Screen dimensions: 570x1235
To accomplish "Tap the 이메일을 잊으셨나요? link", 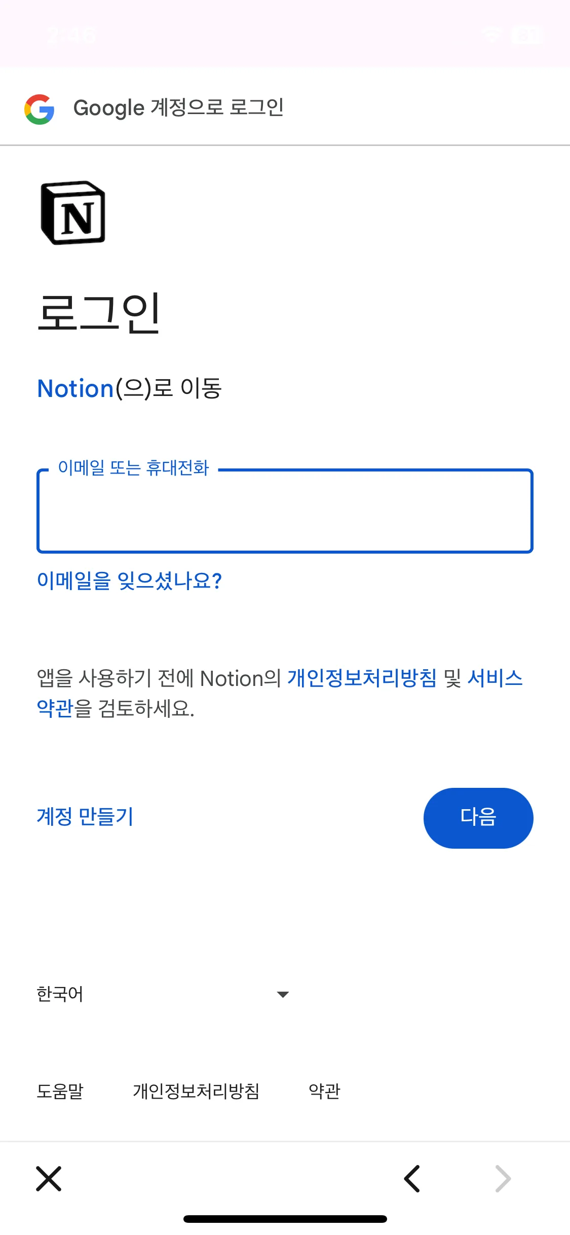I will [x=129, y=580].
